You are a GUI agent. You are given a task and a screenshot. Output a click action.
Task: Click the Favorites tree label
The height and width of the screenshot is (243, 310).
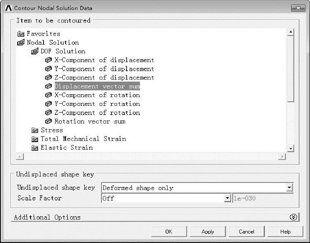pos(43,34)
